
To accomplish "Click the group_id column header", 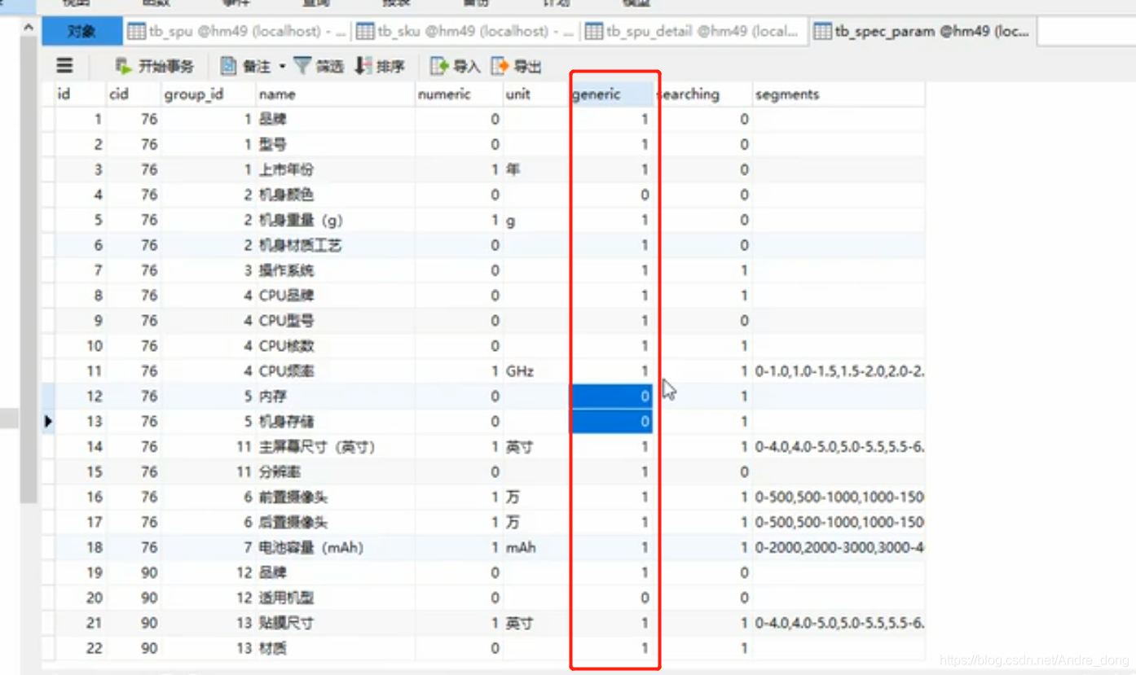I will coord(208,94).
